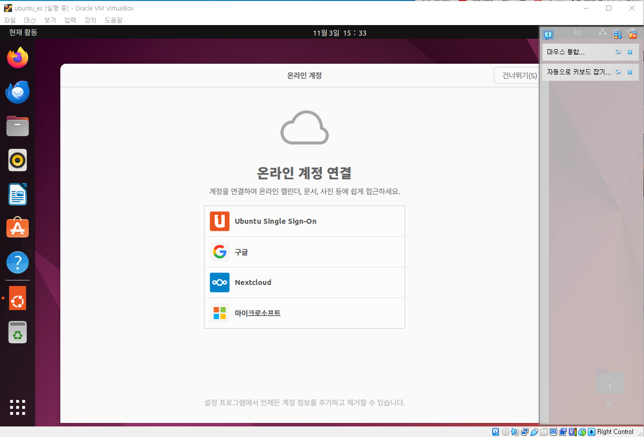Open the clock showing 11월 3일 15:33
Viewport: 644px width, 437px height.
coord(339,33)
